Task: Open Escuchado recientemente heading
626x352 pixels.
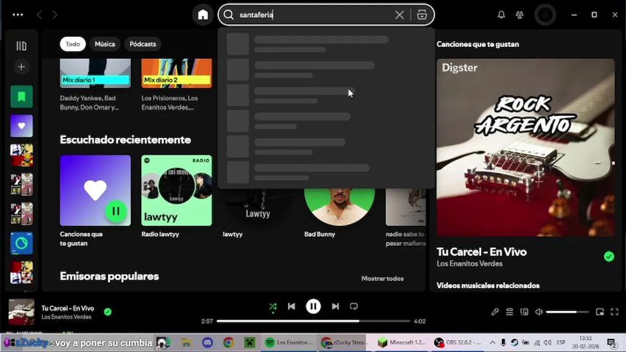Action: (x=125, y=140)
